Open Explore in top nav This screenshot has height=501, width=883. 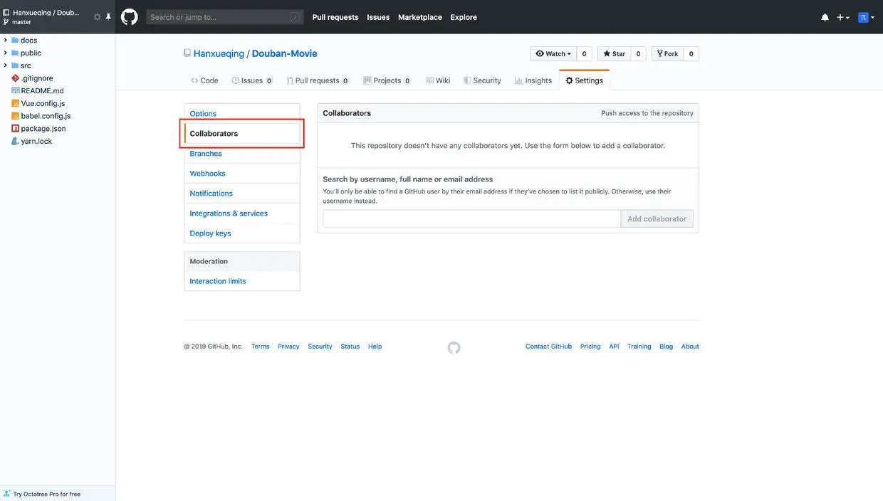click(464, 17)
